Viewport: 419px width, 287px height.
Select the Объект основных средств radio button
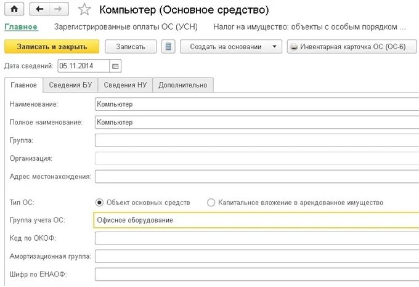tap(99, 203)
